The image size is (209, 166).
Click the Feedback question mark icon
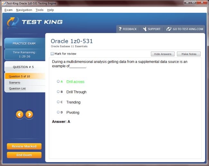120,29
